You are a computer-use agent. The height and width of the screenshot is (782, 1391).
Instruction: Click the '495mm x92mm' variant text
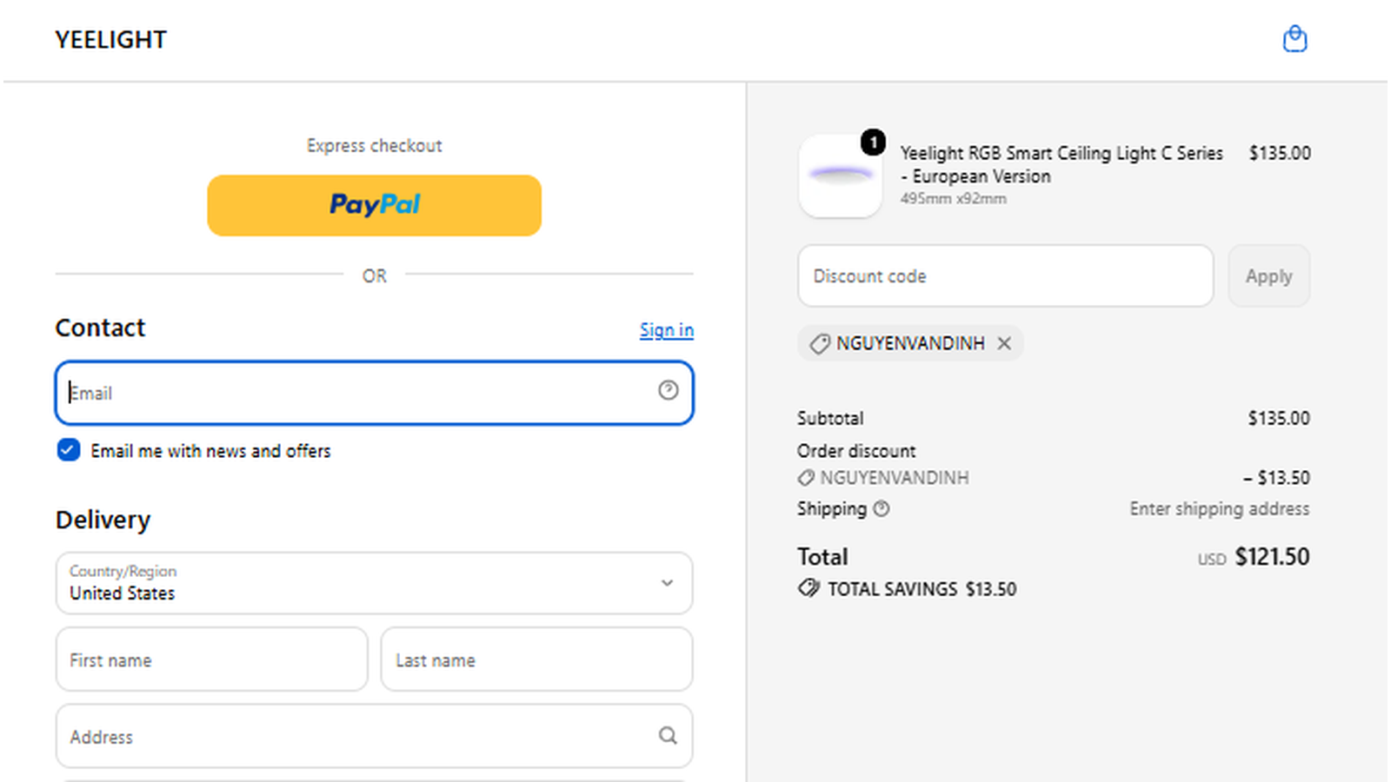[x=953, y=198]
